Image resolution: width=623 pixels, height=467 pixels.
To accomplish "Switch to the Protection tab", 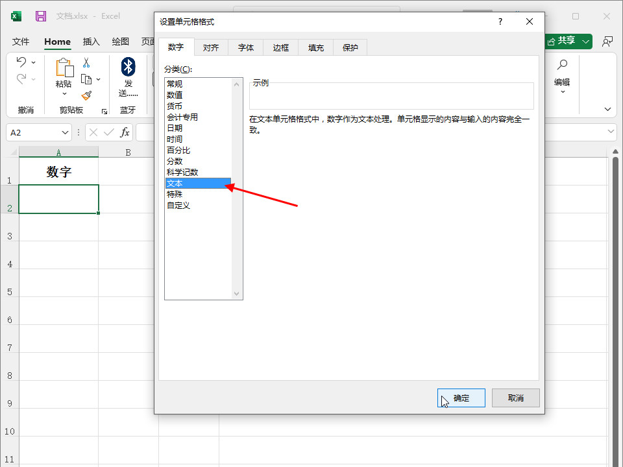I will coord(350,47).
